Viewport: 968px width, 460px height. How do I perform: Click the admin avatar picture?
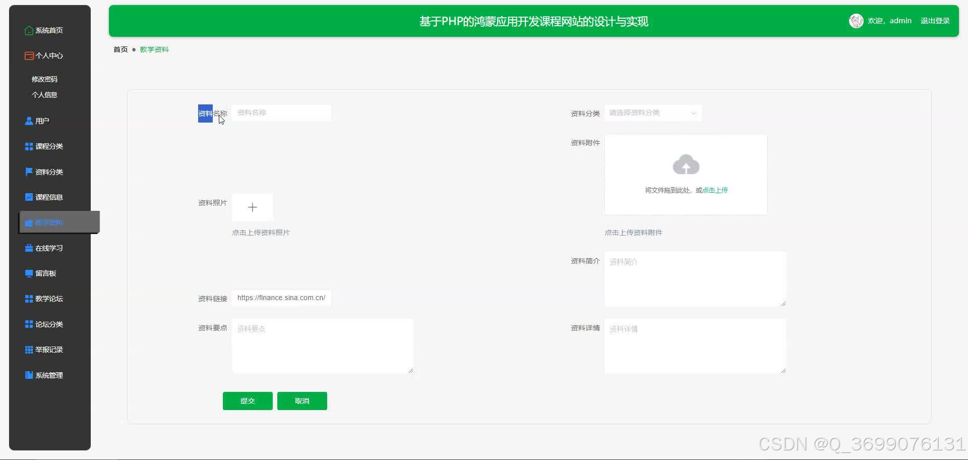pos(856,21)
